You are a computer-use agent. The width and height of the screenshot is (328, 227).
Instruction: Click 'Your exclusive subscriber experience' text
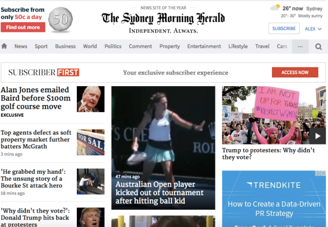(176, 73)
